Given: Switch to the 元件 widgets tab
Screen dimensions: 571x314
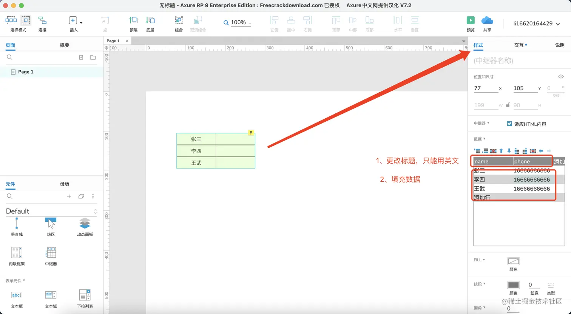Looking at the screenshot, I should click(10, 184).
